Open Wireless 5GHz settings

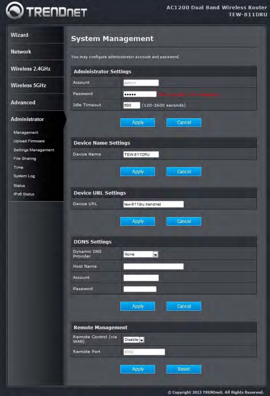point(29,85)
